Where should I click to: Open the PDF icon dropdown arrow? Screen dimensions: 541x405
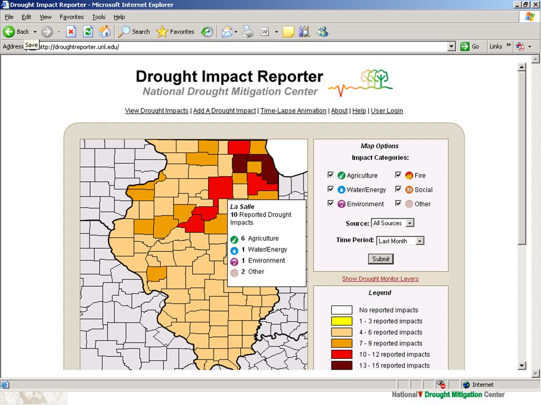[x=530, y=47]
